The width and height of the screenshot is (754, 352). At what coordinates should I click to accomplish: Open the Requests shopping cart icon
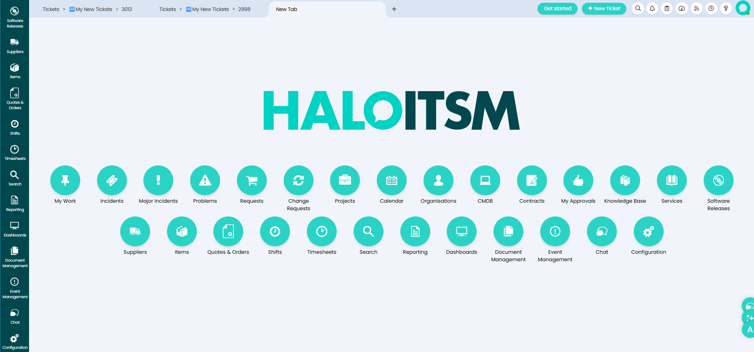(252, 180)
